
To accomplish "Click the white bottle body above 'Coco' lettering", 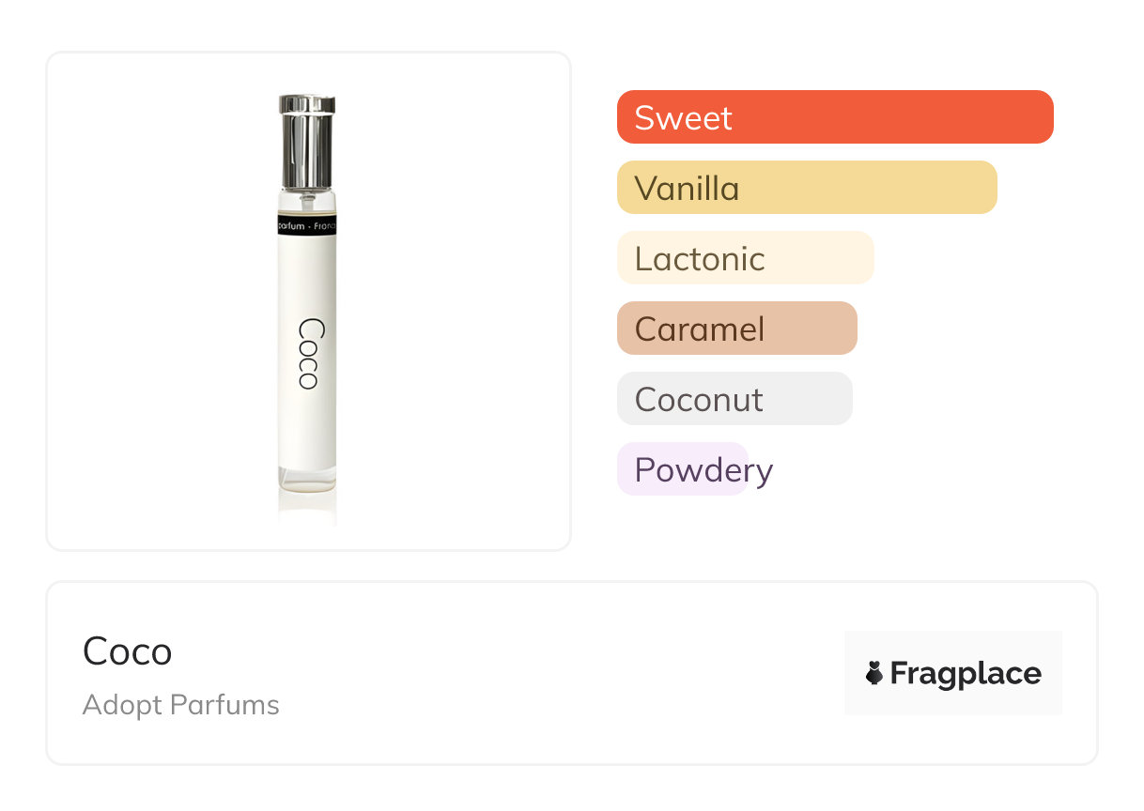I will (x=307, y=277).
